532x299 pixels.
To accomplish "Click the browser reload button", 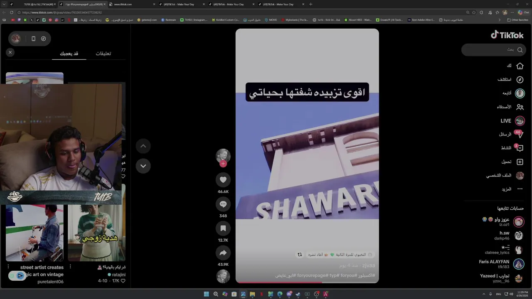I will point(11,12).
